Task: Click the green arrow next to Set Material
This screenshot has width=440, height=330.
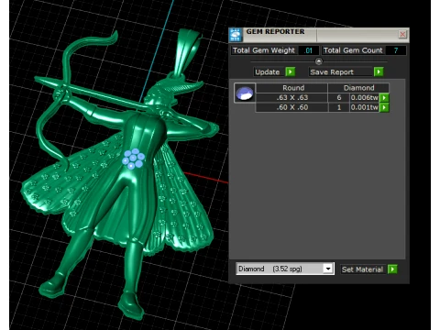Action: (x=392, y=269)
